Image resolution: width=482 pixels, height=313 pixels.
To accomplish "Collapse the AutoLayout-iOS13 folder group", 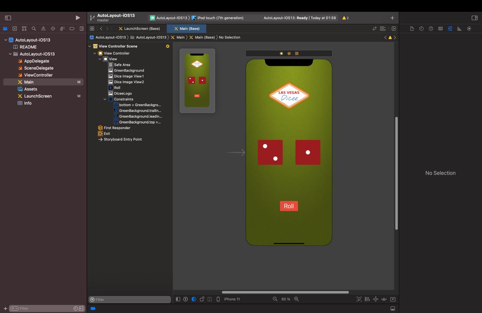I will click(x=10, y=54).
